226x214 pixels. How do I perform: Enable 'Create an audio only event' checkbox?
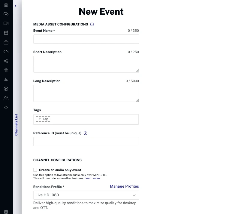pos(35,170)
